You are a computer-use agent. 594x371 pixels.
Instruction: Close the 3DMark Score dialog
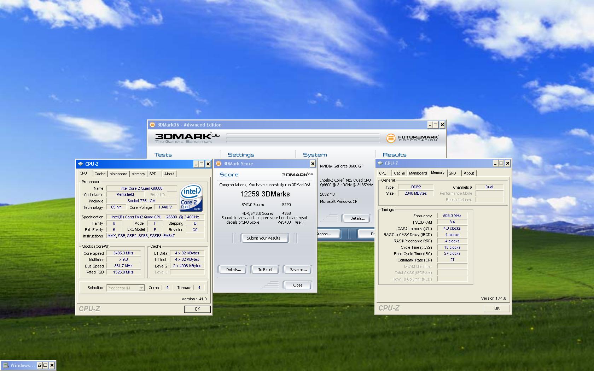313,163
